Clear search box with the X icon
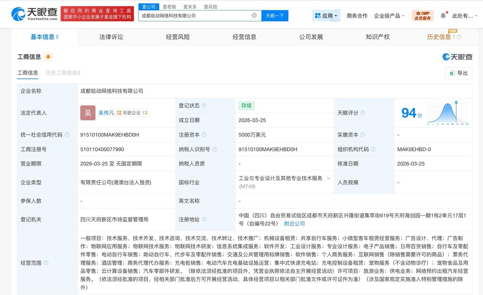483x295 pixels. 254,15
